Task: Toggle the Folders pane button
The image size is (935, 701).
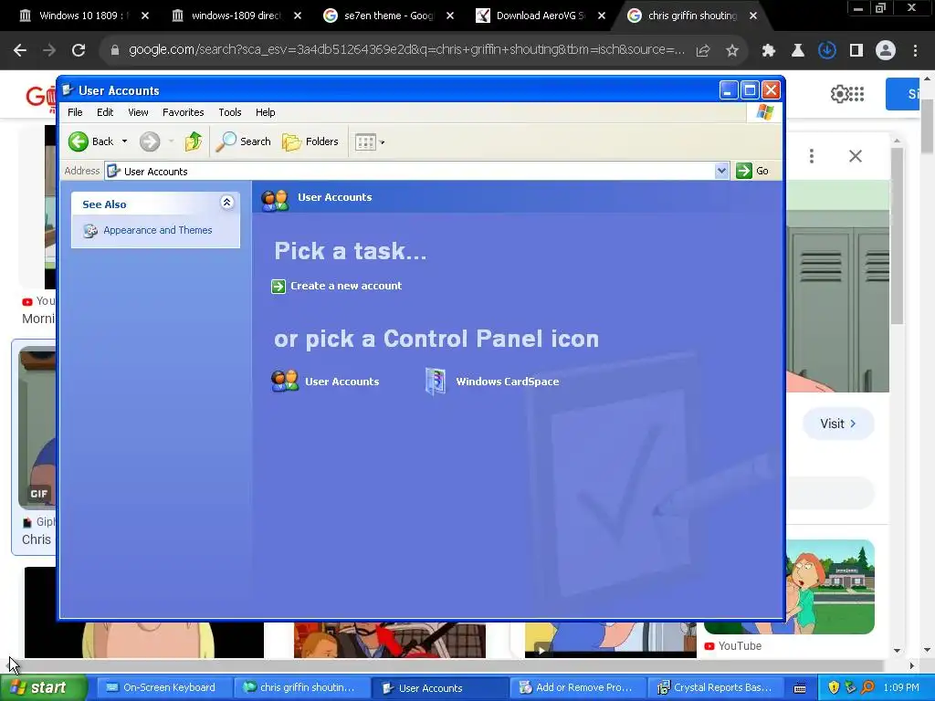Action: [x=310, y=141]
